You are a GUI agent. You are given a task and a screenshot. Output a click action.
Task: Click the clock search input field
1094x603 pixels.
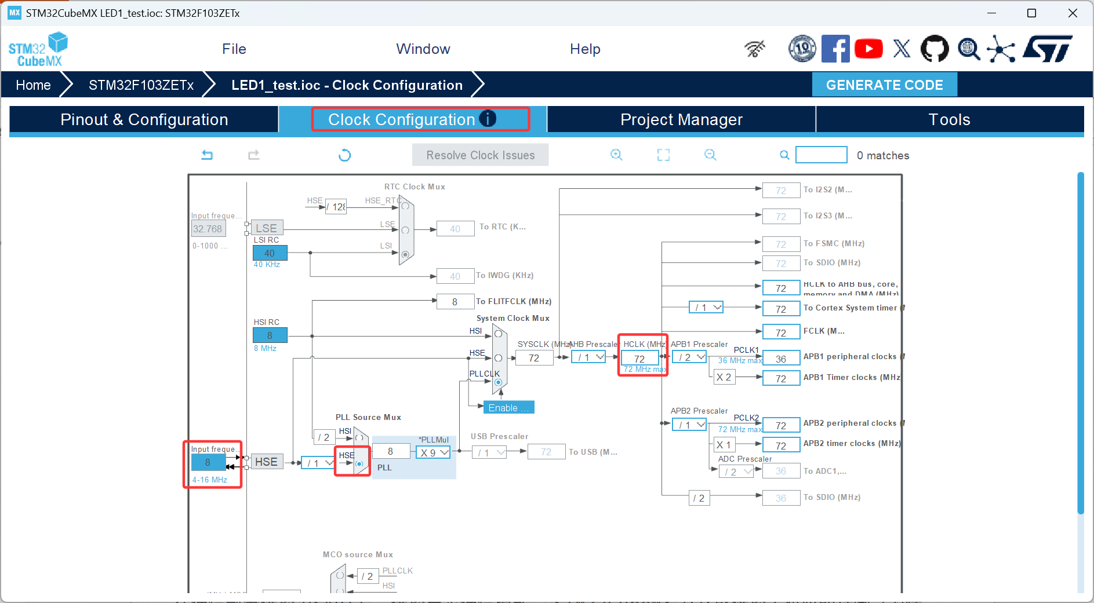[822, 155]
